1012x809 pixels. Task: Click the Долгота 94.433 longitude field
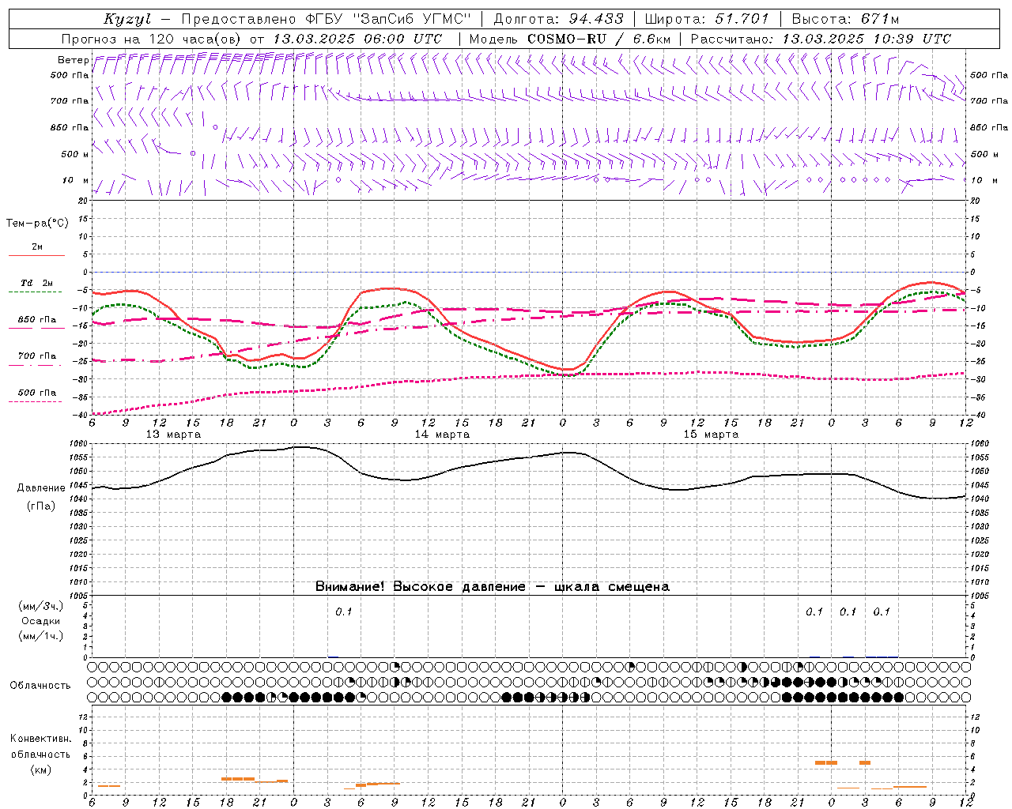click(x=558, y=19)
